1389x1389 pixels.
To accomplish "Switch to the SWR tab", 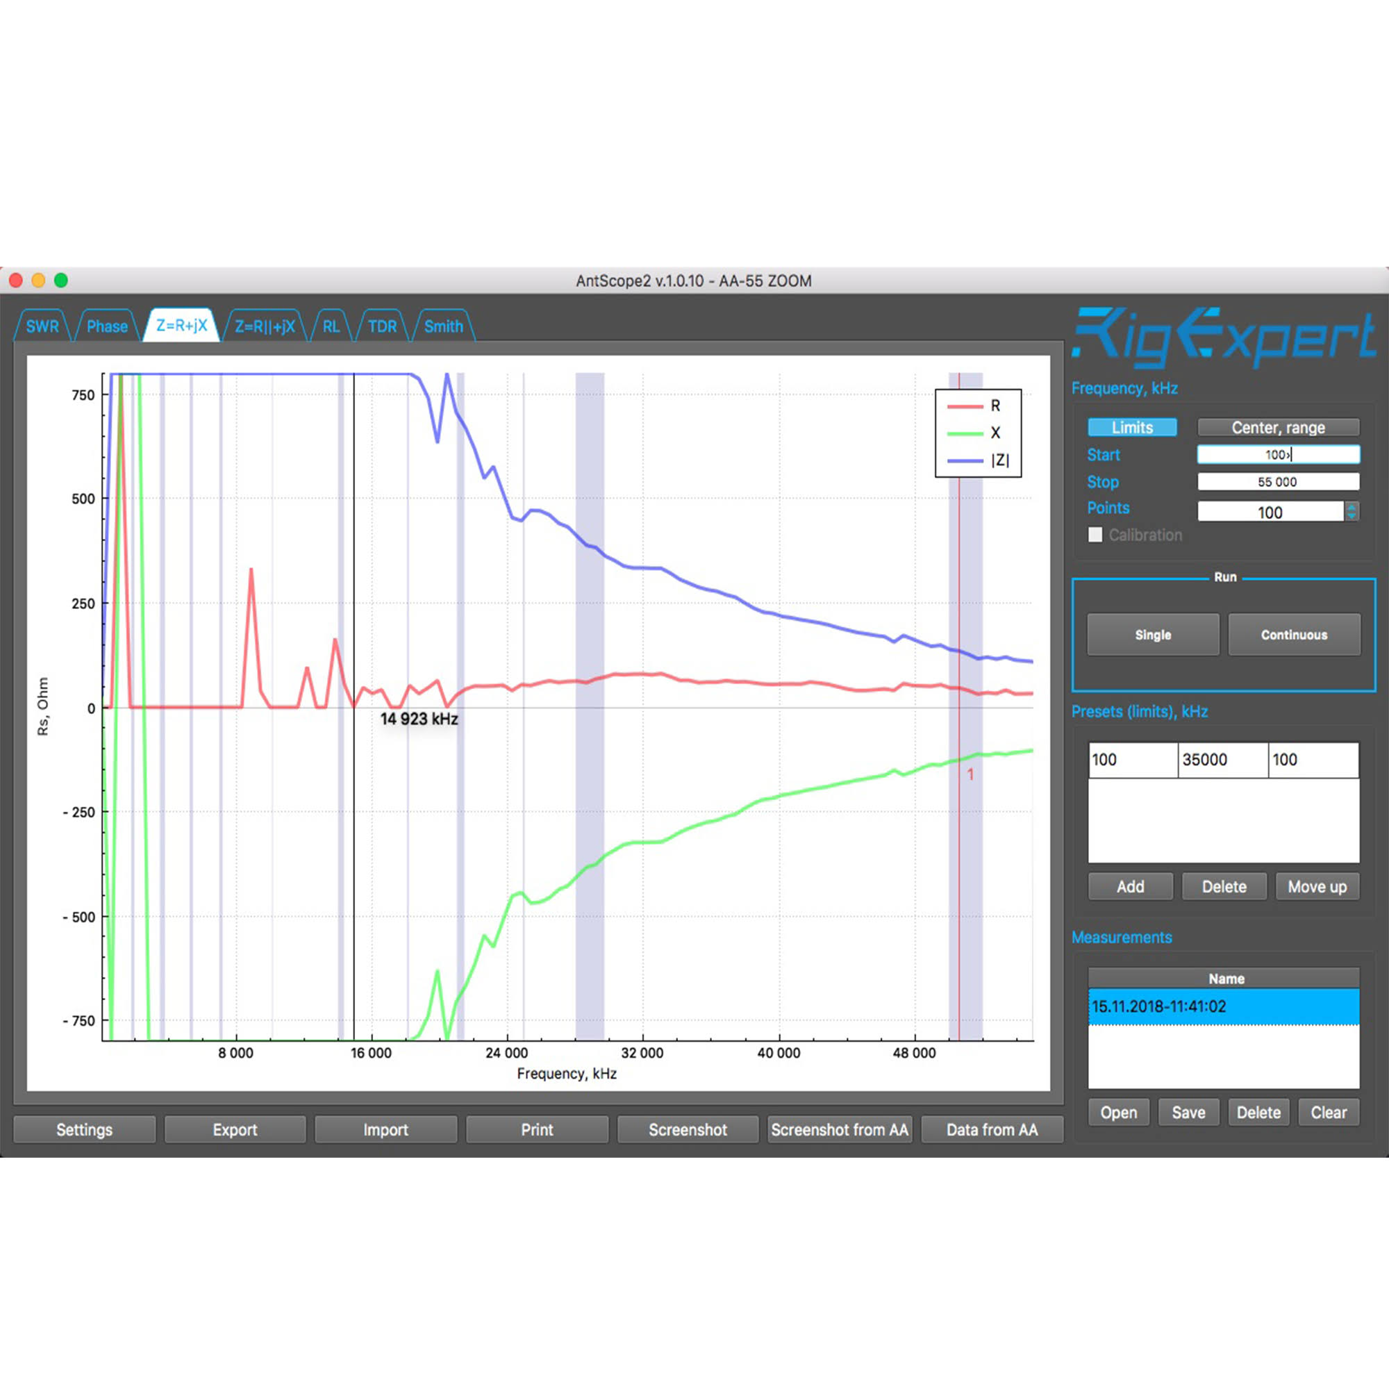I will pyautogui.click(x=42, y=326).
